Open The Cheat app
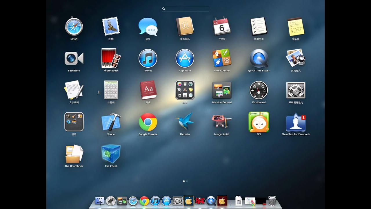 point(111,154)
